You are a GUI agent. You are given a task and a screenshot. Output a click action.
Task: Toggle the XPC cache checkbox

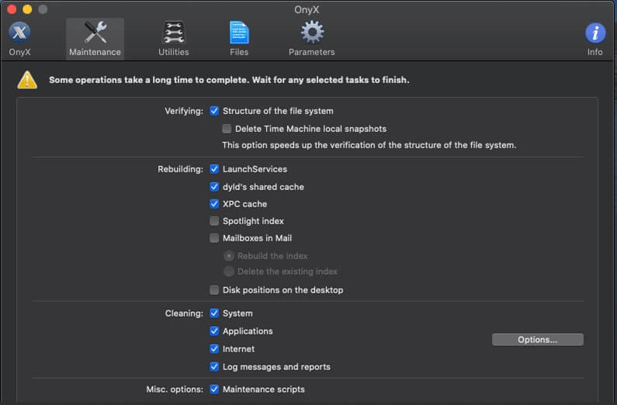[x=215, y=204]
